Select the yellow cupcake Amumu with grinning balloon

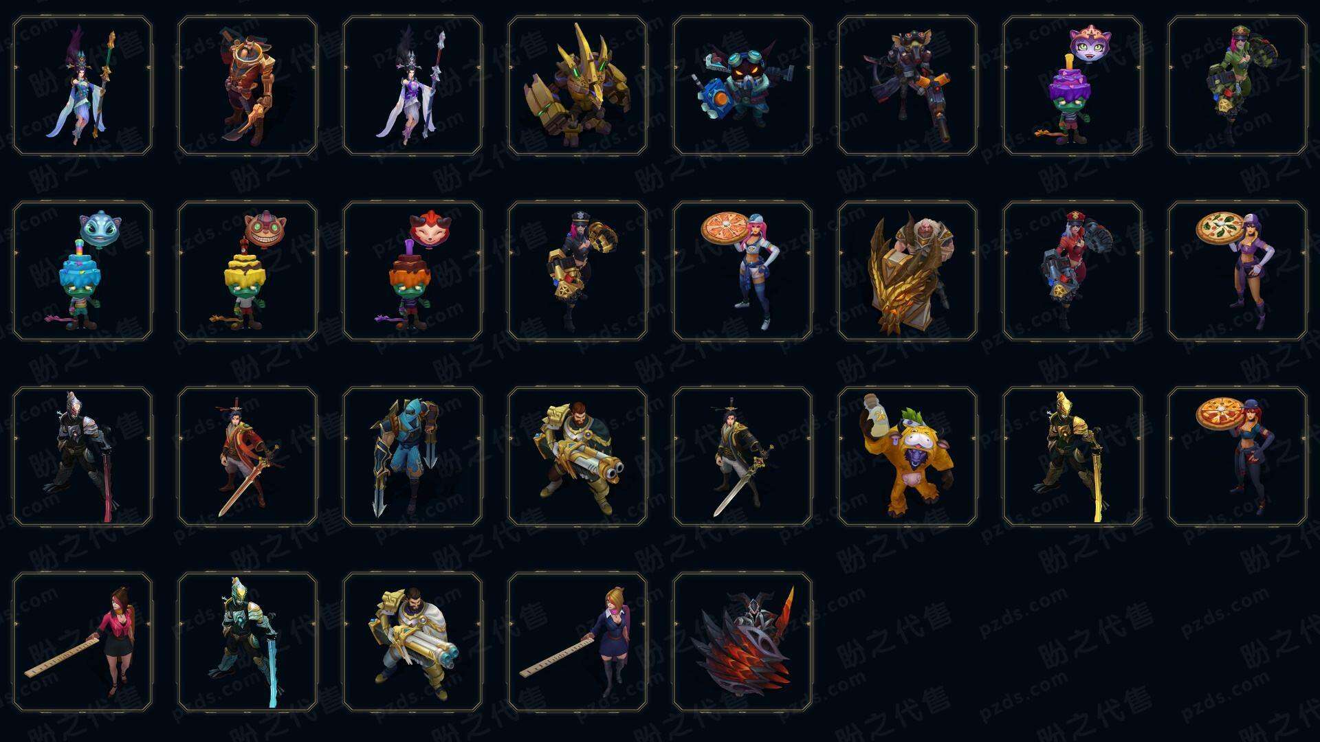pyautogui.click(x=247, y=271)
